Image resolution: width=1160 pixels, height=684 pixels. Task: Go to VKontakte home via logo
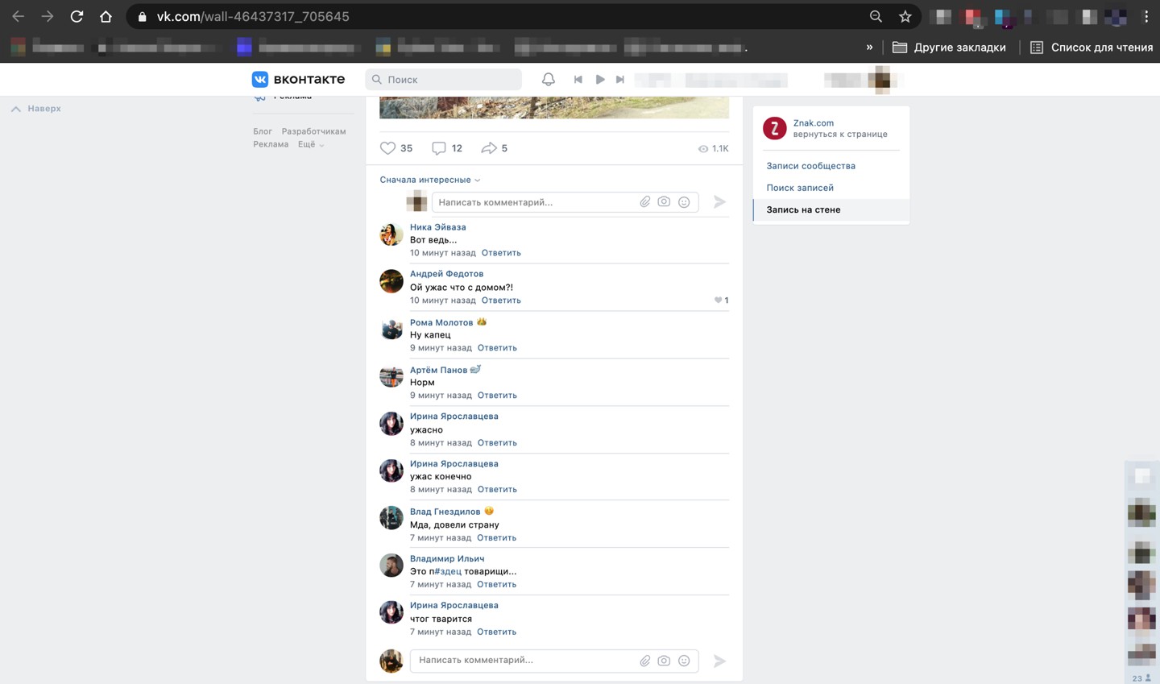pos(298,79)
